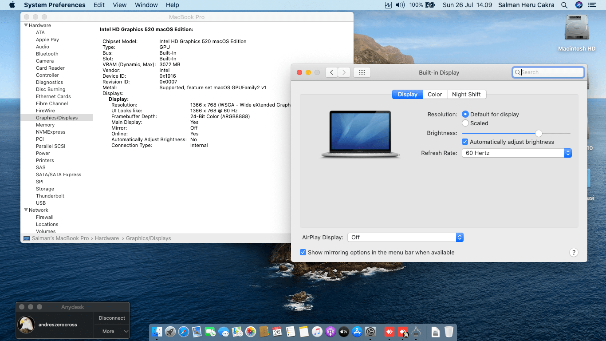Switch to the Night Shift tab
This screenshot has height=341, width=606.
coord(466,94)
